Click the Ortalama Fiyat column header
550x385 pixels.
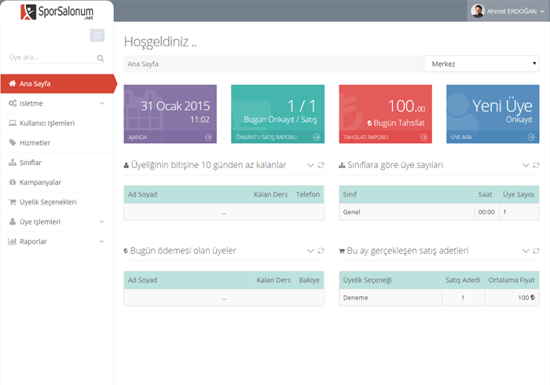point(511,280)
